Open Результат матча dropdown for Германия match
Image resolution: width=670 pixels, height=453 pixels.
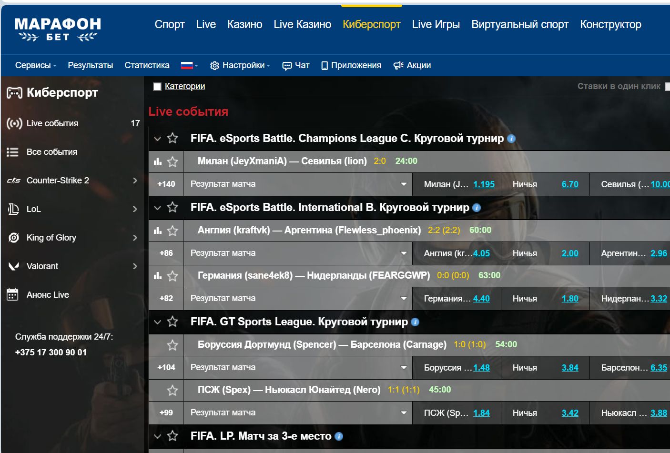click(x=298, y=299)
